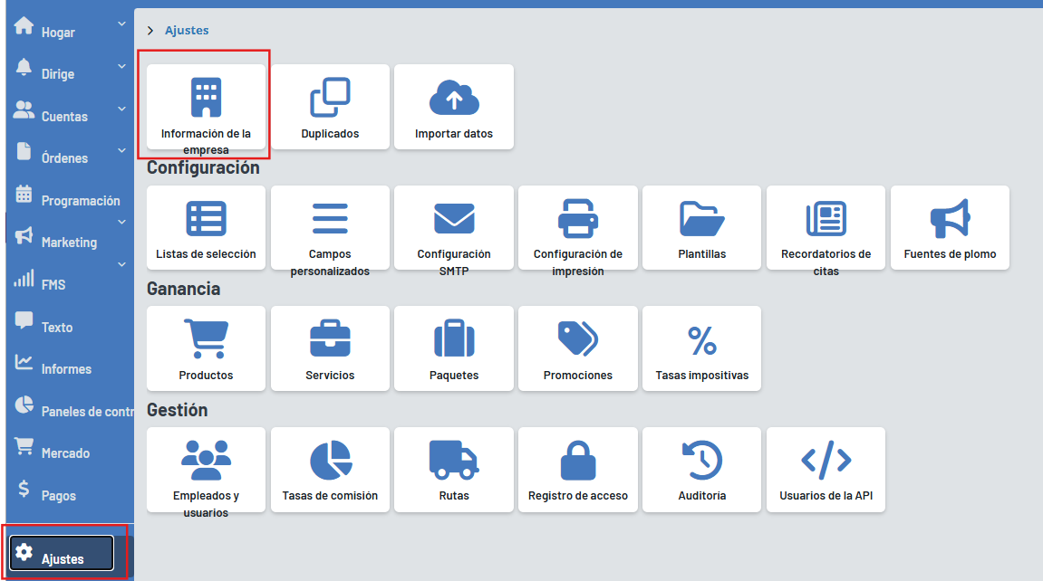Open Usuarios de la API code icon
Viewport: 1043px width, 581px height.
click(826, 460)
